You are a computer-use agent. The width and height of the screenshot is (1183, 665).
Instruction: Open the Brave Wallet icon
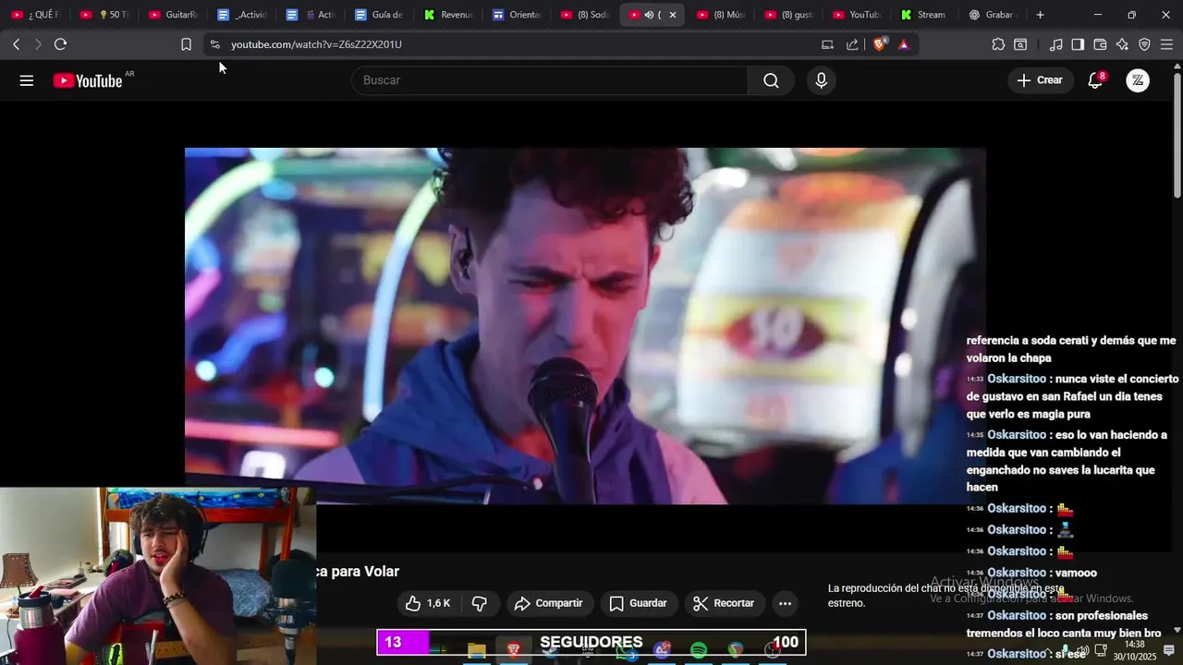(1100, 44)
